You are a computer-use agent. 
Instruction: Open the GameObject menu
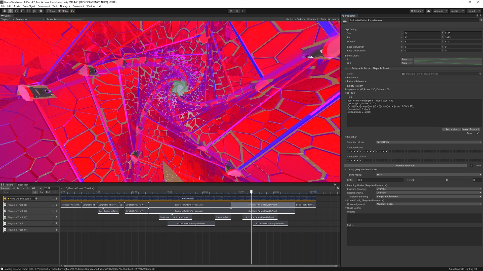(29, 6)
